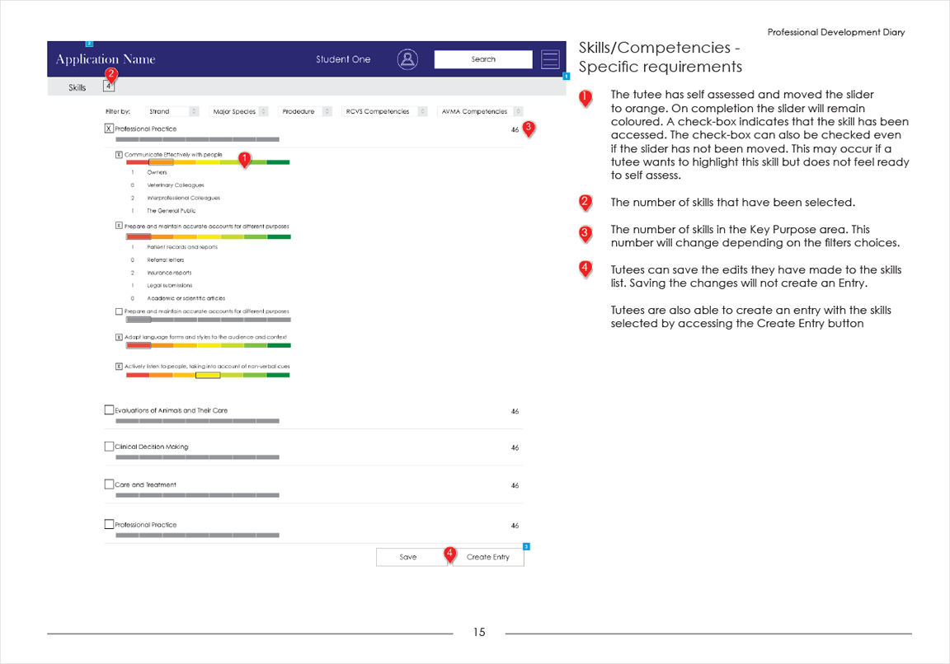Select the Insurance reports row

click(x=161, y=273)
